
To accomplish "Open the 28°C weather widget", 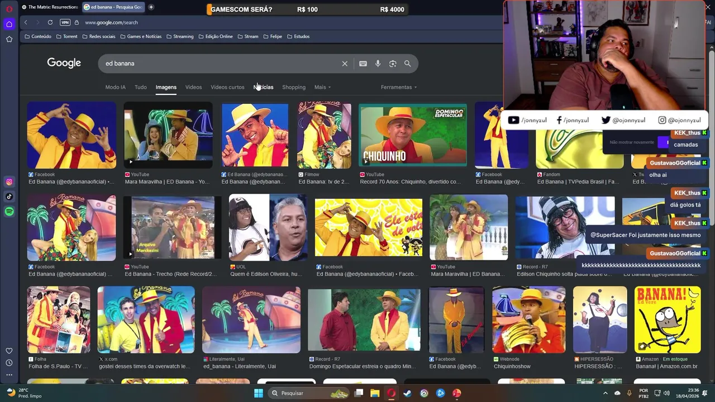I will point(25,393).
